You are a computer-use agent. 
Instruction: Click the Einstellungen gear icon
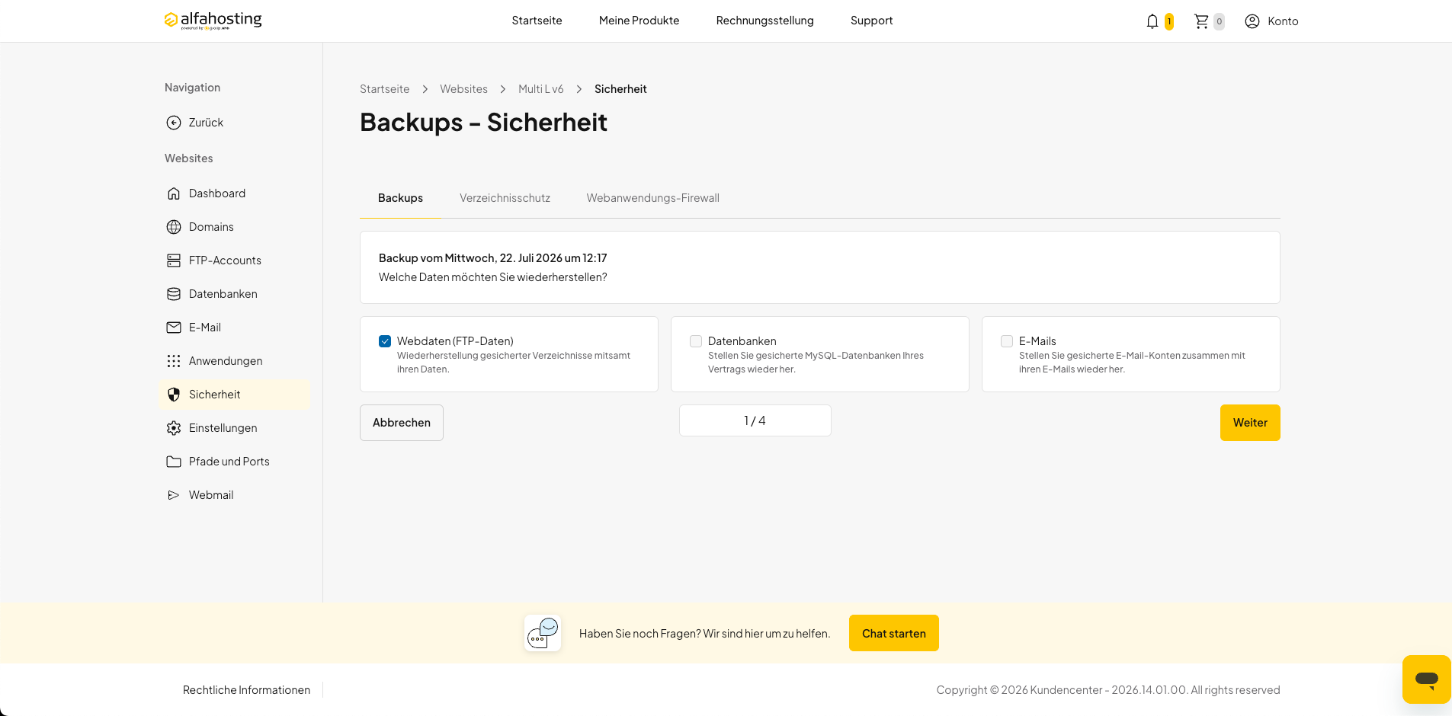(174, 428)
